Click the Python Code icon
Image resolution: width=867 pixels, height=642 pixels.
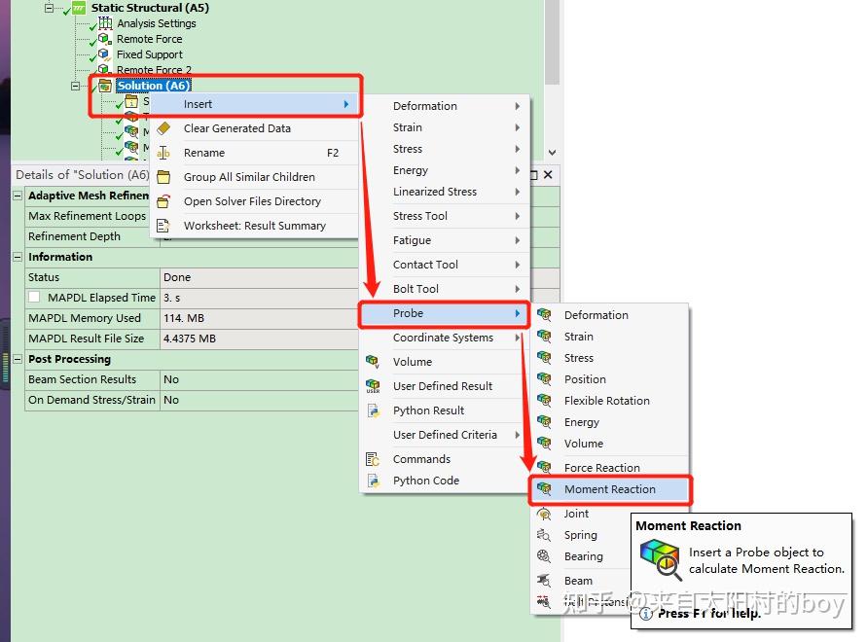tap(374, 480)
